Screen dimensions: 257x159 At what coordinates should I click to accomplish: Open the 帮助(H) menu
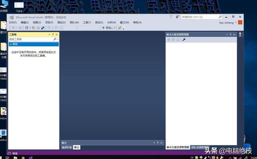click(137, 22)
